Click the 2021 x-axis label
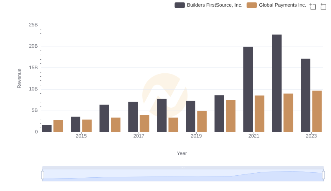The width and height of the screenshot is (331, 191). pyautogui.click(x=254, y=136)
